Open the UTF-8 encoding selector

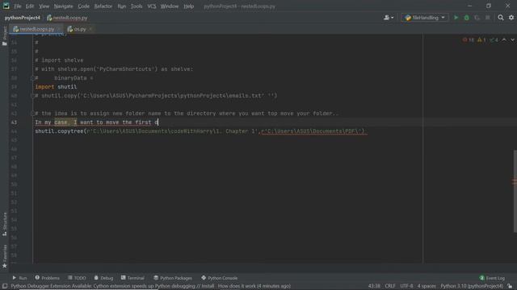pos(406,287)
